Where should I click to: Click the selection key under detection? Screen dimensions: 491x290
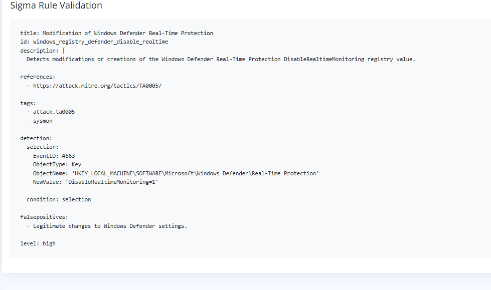pyautogui.click(x=43, y=147)
